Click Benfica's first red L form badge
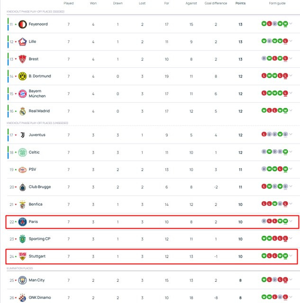 click(x=264, y=204)
